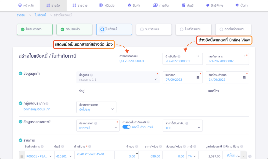This screenshot has width=268, height=159.
Task: Toggle the ออกใบกำกับภาษี switch
Action: (x=126, y=127)
